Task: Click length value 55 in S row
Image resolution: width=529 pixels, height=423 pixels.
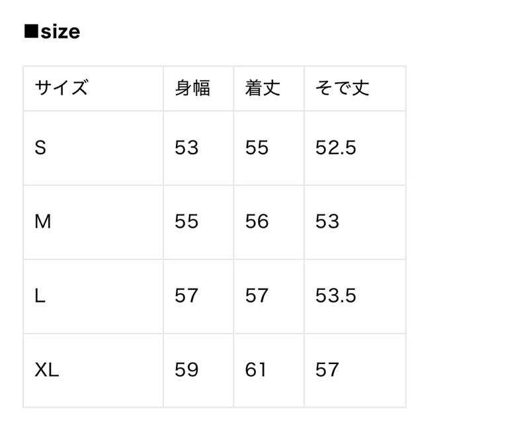Action: (257, 148)
